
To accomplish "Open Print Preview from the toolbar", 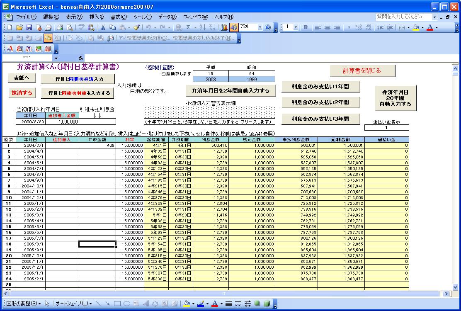I will point(70,27).
